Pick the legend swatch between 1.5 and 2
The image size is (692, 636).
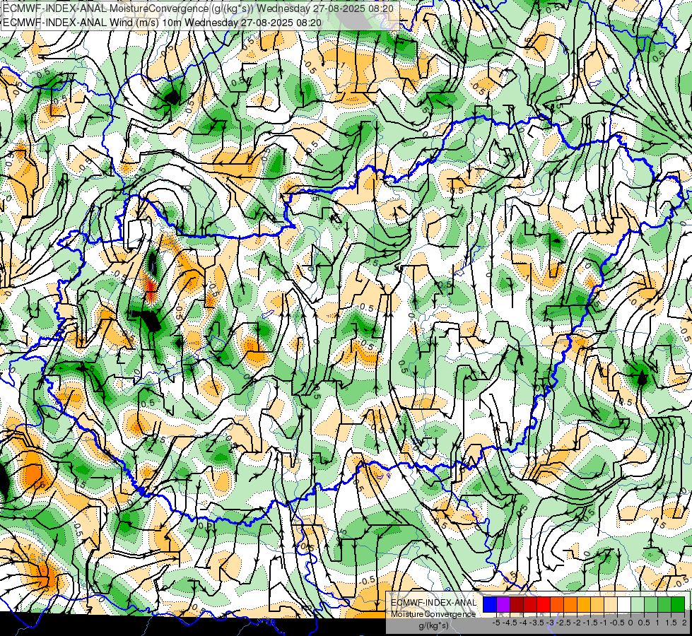point(664,605)
